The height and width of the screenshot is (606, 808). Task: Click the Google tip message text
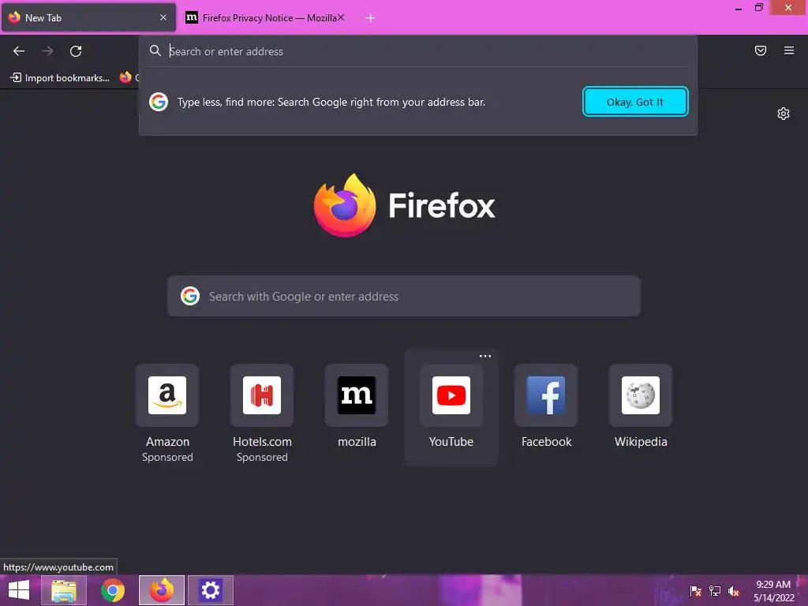331,102
